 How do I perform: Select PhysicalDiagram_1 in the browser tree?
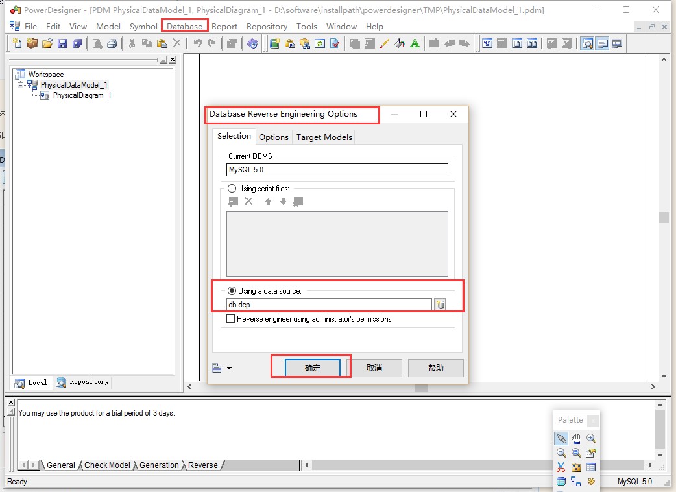(82, 95)
